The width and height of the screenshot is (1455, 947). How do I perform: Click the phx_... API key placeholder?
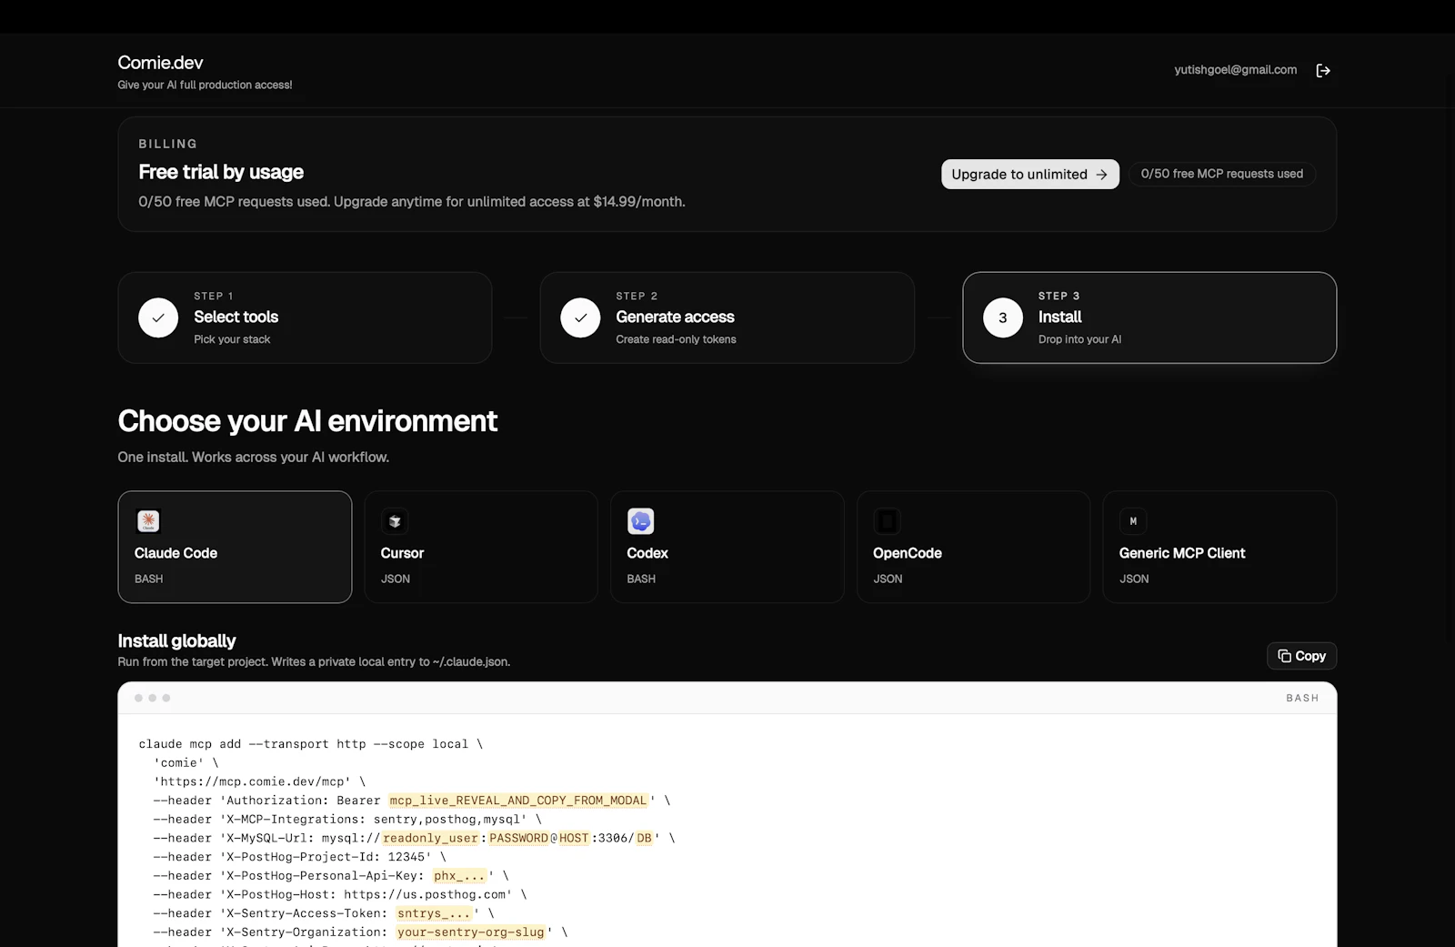click(459, 876)
